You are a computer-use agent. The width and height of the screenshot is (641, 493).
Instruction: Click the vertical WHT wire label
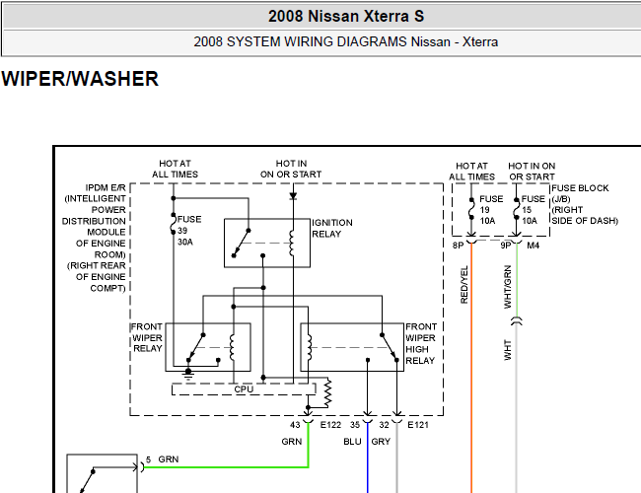pos(508,350)
